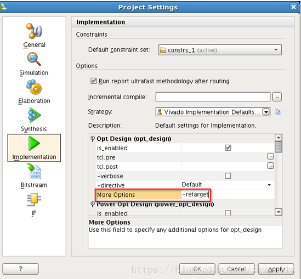
Task: Open the Elaboration settings category
Action: (34, 92)
